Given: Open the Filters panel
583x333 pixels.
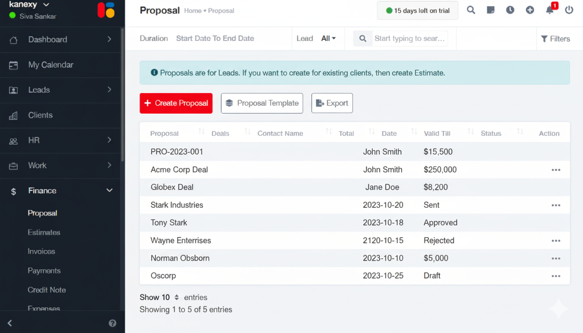Looking at the screenshot, I should pos(555,39).
